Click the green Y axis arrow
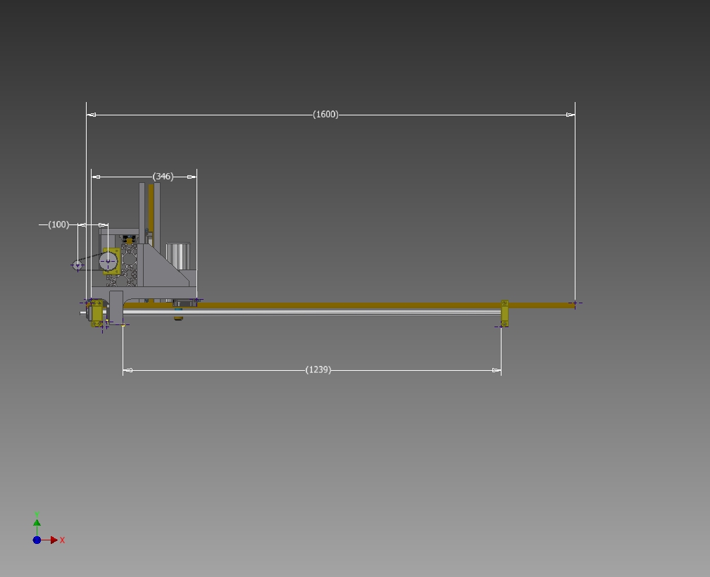This screenshot has height=577, width=710. (x=37, y=522)
